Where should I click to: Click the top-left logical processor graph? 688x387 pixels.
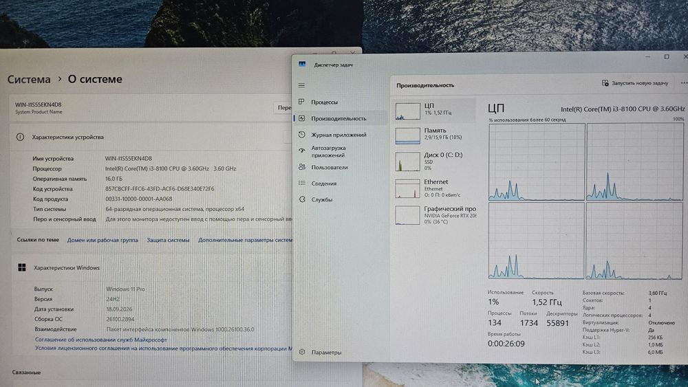[537, 162]
